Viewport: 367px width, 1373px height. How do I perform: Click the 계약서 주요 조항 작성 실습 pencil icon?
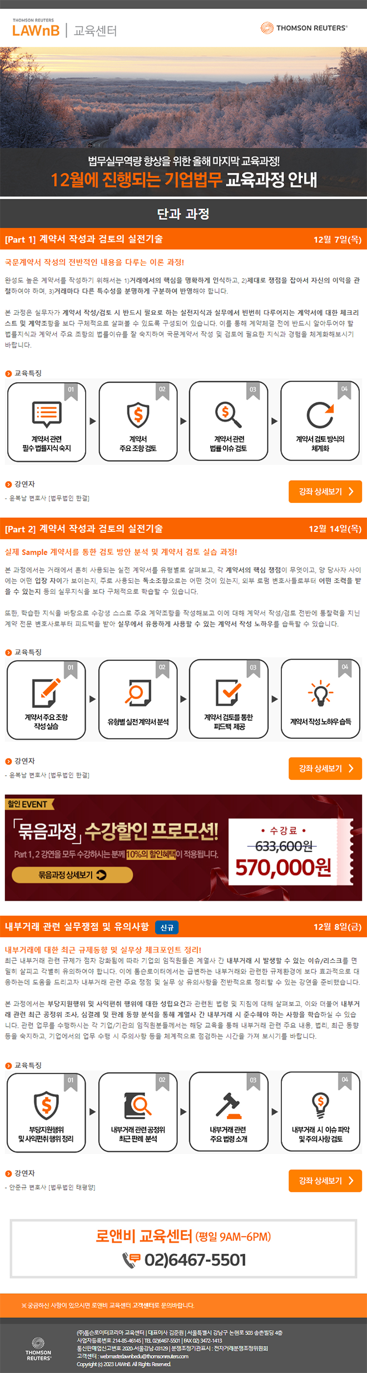pos(47,692)
